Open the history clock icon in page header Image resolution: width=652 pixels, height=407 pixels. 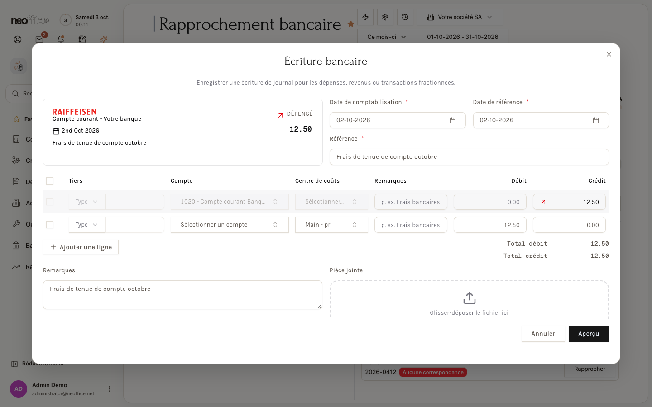[405, 17]
